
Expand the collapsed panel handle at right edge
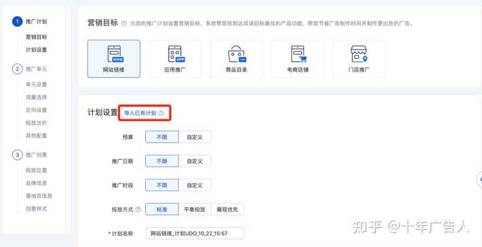479,180
